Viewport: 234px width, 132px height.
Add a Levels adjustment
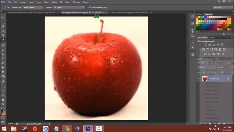210,45
